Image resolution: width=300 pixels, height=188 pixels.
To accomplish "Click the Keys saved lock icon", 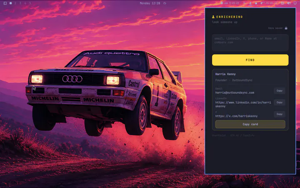I will point(286,28).
